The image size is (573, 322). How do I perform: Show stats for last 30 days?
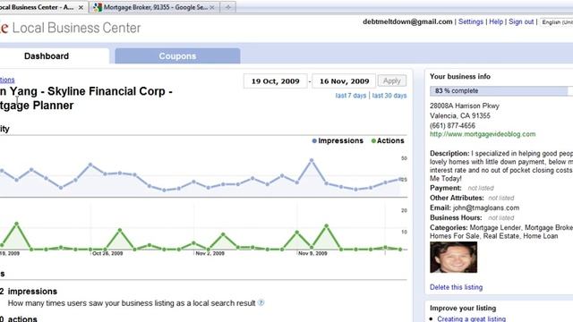[389, 96]
